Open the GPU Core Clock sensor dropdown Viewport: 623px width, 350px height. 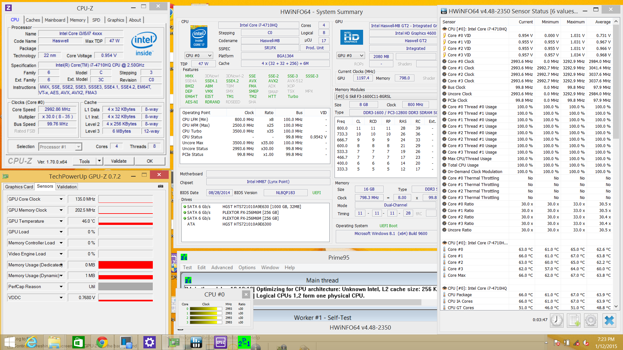[x=61, y=199]
